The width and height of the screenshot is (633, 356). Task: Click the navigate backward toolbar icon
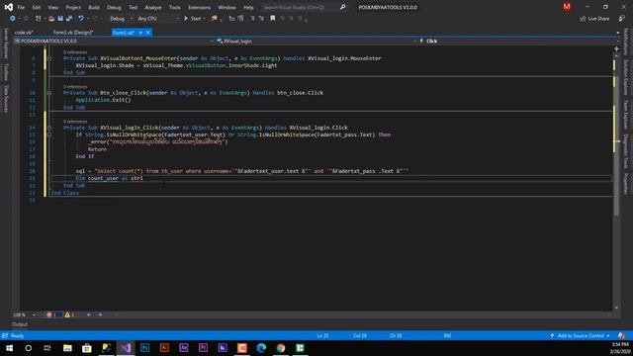pos(13,19)
